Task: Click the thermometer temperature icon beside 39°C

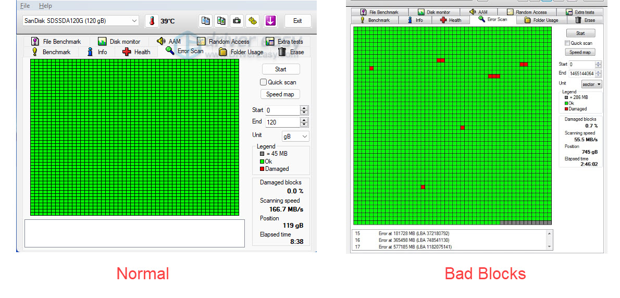Action: (152, 21)
